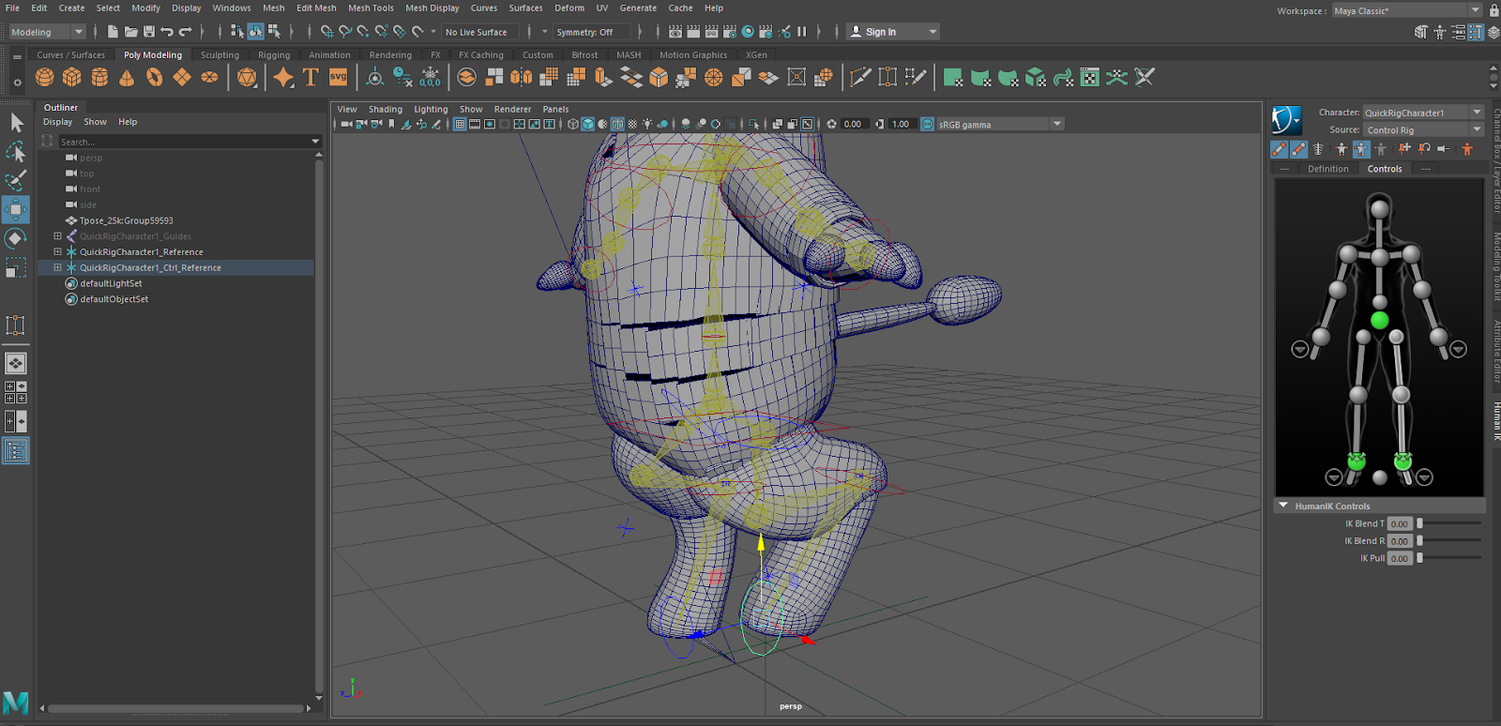Expand QuickRigCharacter1_Ctrl_Reference in Outliner
The width and height of the screenshot is (1501, 726).
point(57,267)
